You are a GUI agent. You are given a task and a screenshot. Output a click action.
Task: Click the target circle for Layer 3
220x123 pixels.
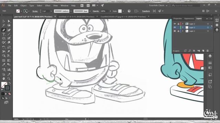[208, 27]
